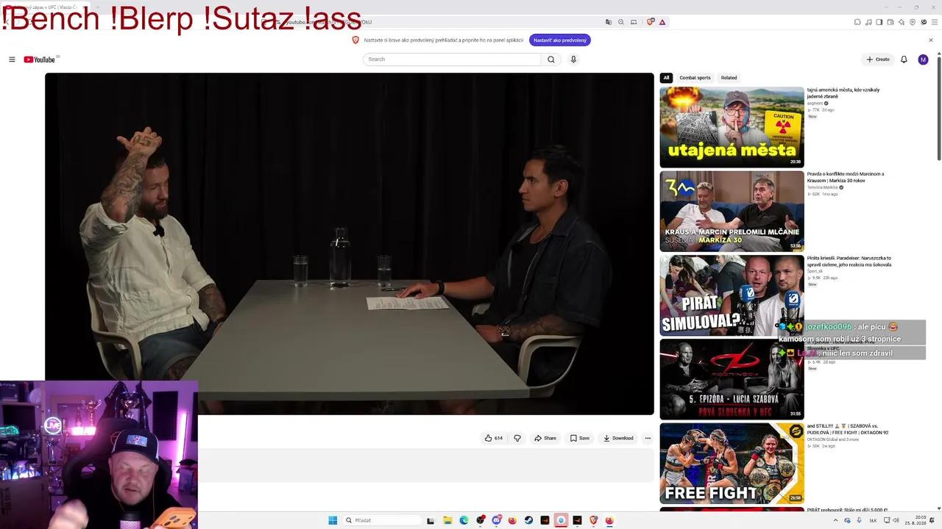
Task: Select the All filter chip
Action: coord(666,78)
